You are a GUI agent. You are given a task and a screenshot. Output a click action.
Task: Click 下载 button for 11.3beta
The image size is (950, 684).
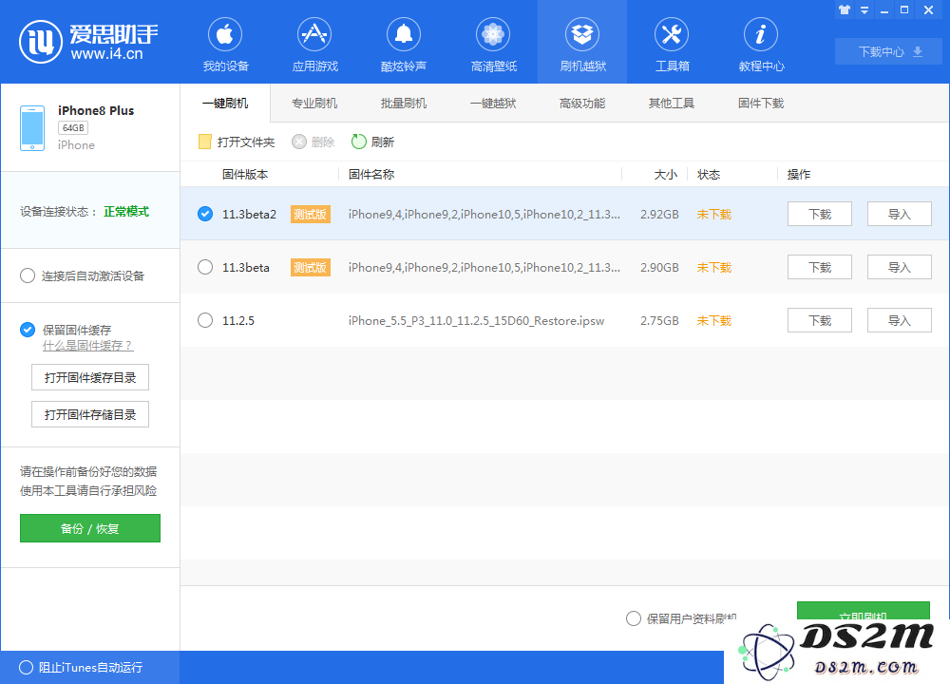pyautogui.click(x=820, y=267)
